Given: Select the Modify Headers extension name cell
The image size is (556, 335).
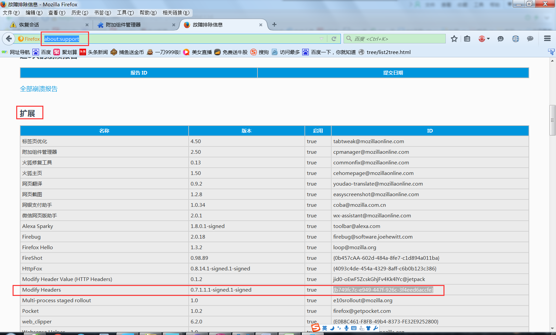Looking at the screenshot, I should 104,290.
